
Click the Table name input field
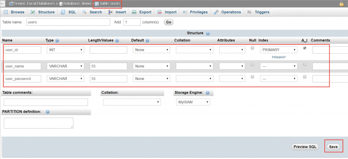point(68,22)
